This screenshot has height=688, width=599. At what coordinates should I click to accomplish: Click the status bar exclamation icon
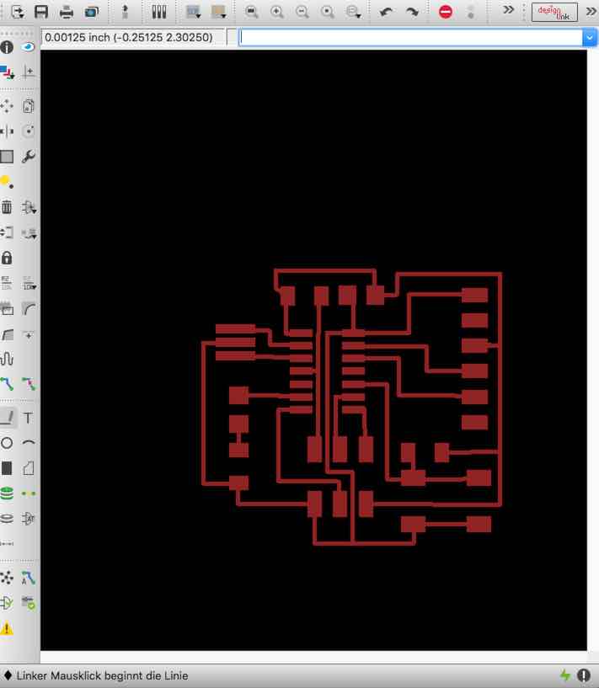[584, 675]
